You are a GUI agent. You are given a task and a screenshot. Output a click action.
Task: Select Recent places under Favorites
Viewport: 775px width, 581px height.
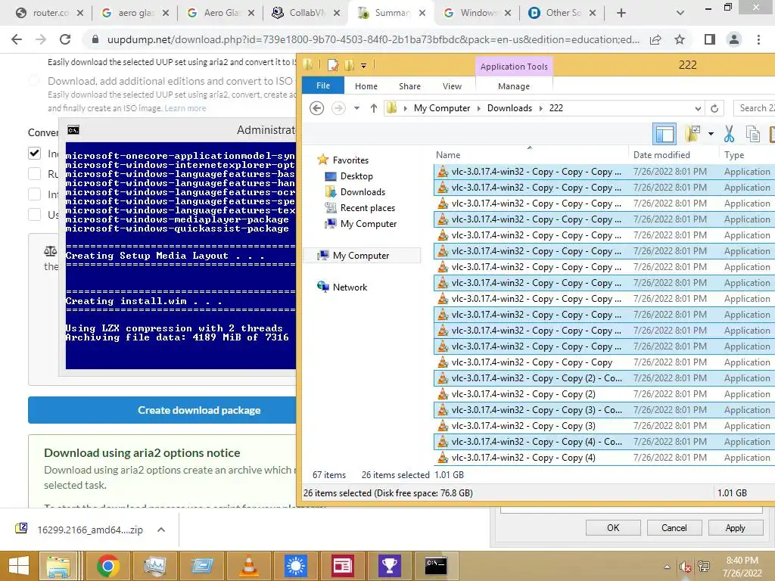point(367,207)
